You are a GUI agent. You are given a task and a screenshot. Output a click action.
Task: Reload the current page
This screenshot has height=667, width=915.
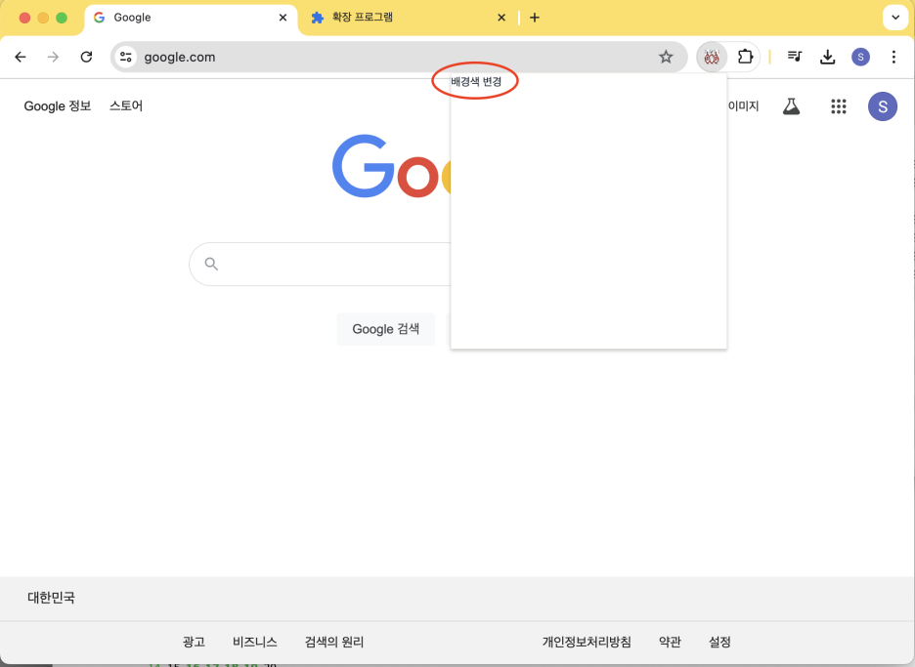[86, 57]
